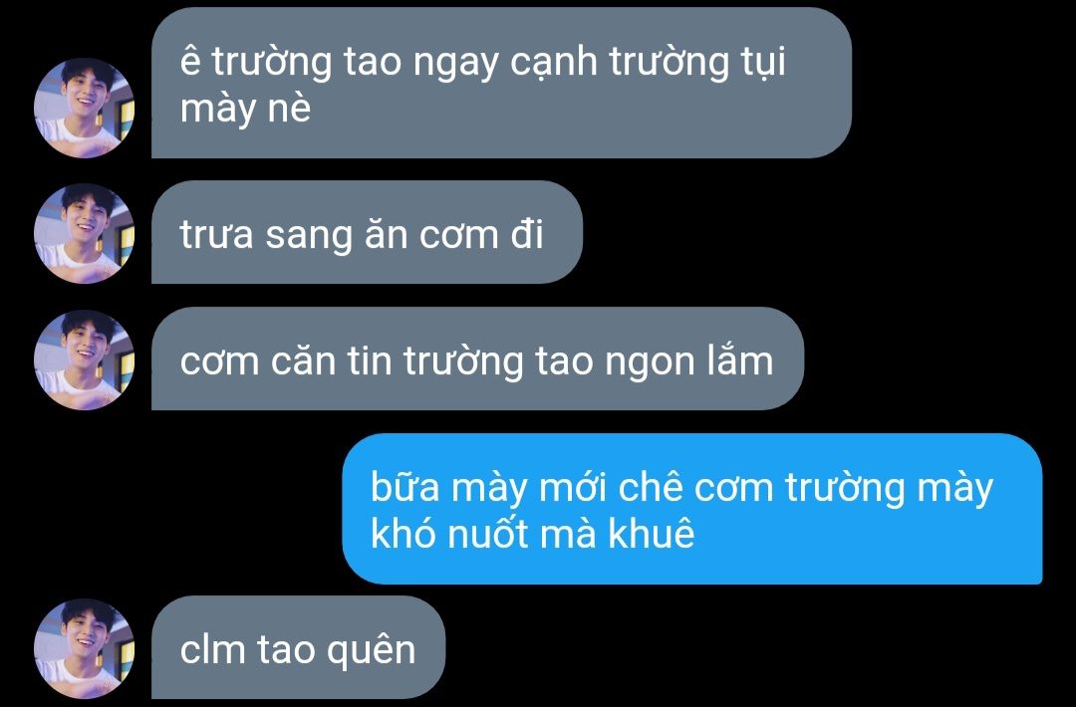Click 'mày nè' in the first message
This screenshot has height=707, width=1076.
(x=246, y=110)
